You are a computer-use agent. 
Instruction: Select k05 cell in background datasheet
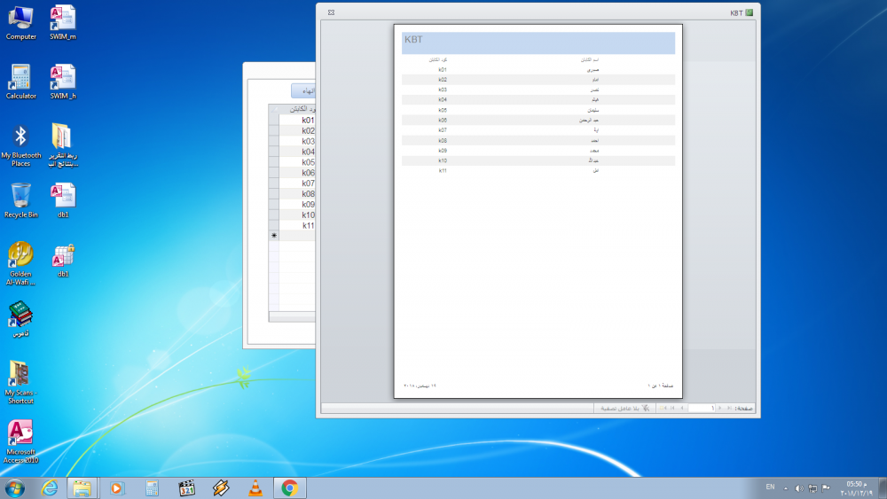(297, 162)
